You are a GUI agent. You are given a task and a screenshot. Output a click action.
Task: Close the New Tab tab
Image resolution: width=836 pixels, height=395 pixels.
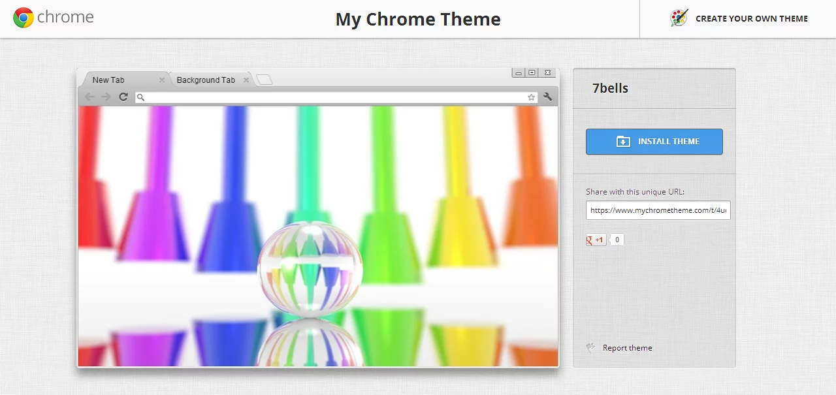click(x=162, y=80)
